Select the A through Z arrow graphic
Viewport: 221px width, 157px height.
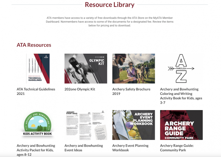click(181, 69)
